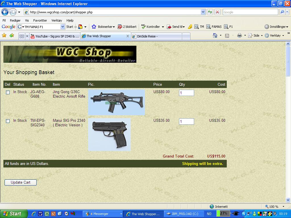Click the Send til toolbar button
Screen dimensions: 291x218
[x=176, y=27]
